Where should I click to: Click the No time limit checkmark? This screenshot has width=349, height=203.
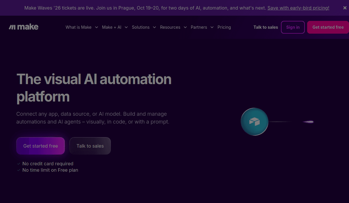[x=19, y=170]
